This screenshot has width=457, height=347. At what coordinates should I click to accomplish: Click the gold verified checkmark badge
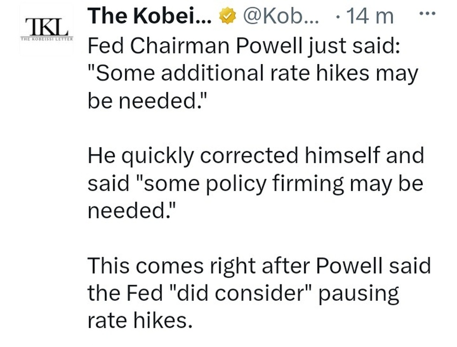click(x=228, y=16)
